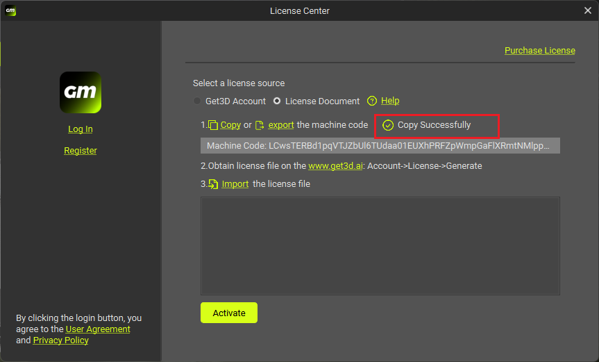Click the Copy Successfully checkmark icon
The width and height of the screenshot is (599, 362).
pos(388,125)
